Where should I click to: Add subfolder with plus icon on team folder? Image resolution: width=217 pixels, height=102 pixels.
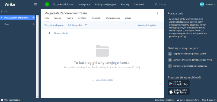pyautogui.click(x=33, y=18)
